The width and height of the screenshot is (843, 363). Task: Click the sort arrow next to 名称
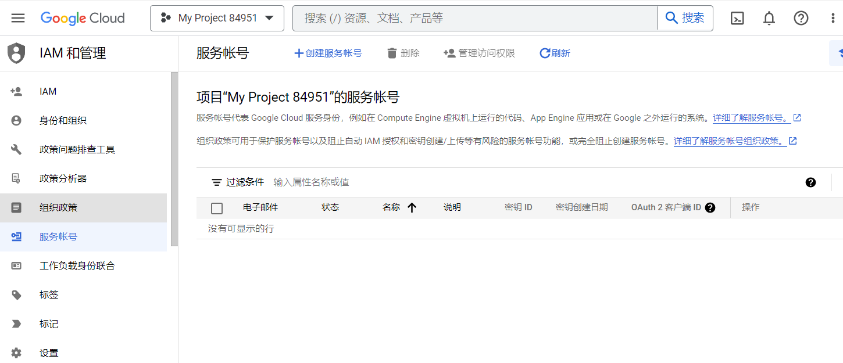(x=412, y=207)
